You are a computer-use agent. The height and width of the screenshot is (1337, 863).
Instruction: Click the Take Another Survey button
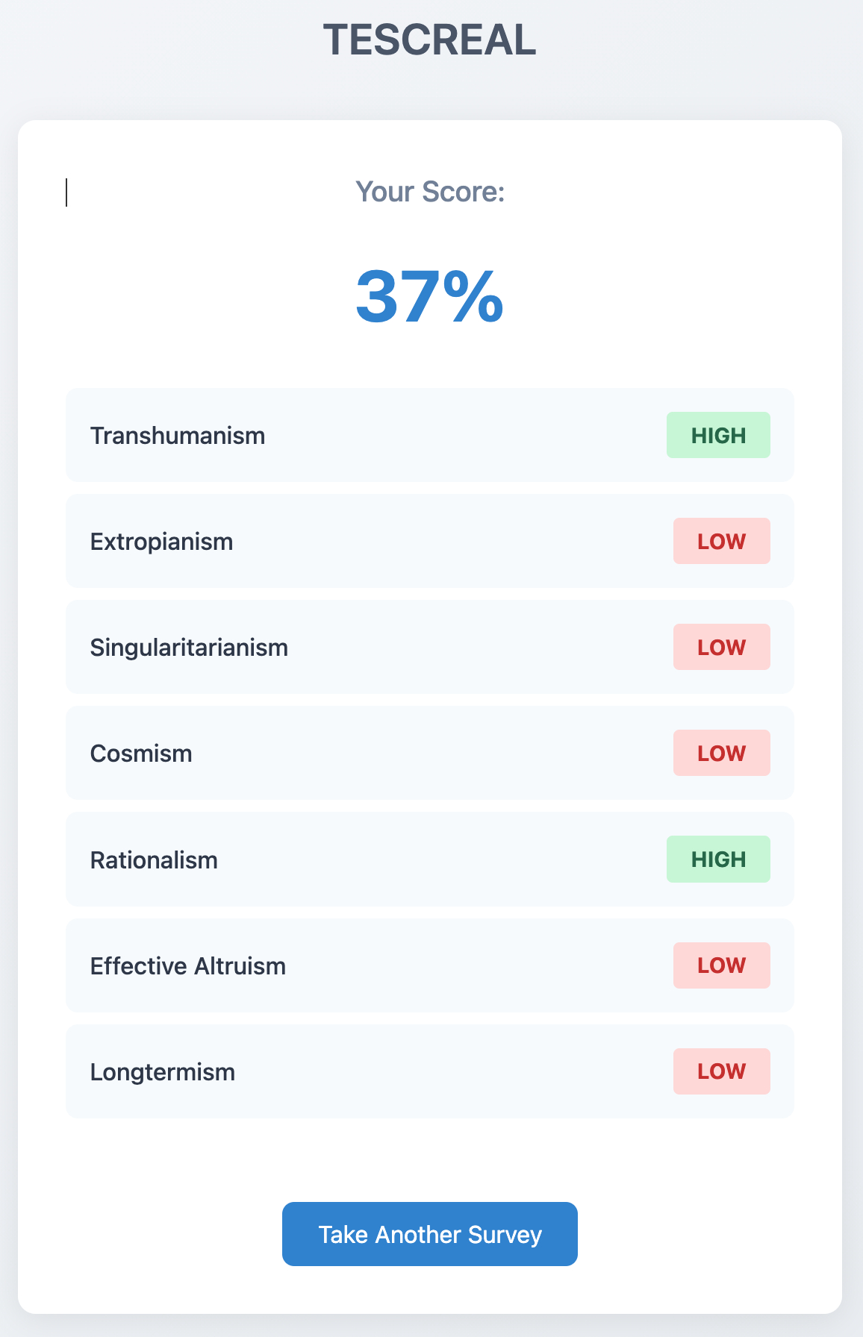(429, 1234)
